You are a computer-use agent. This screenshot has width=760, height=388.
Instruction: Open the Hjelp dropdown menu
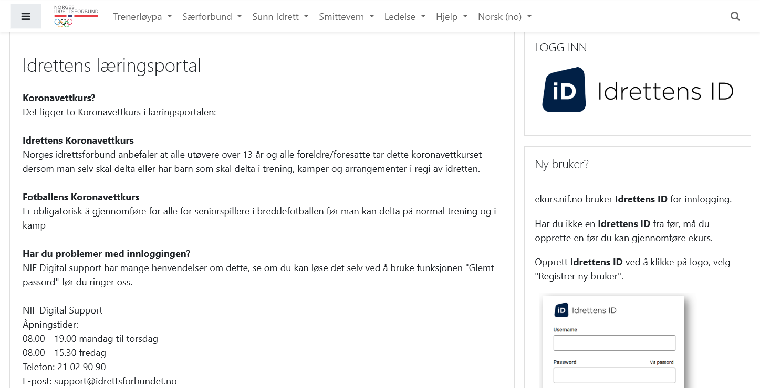452,17
